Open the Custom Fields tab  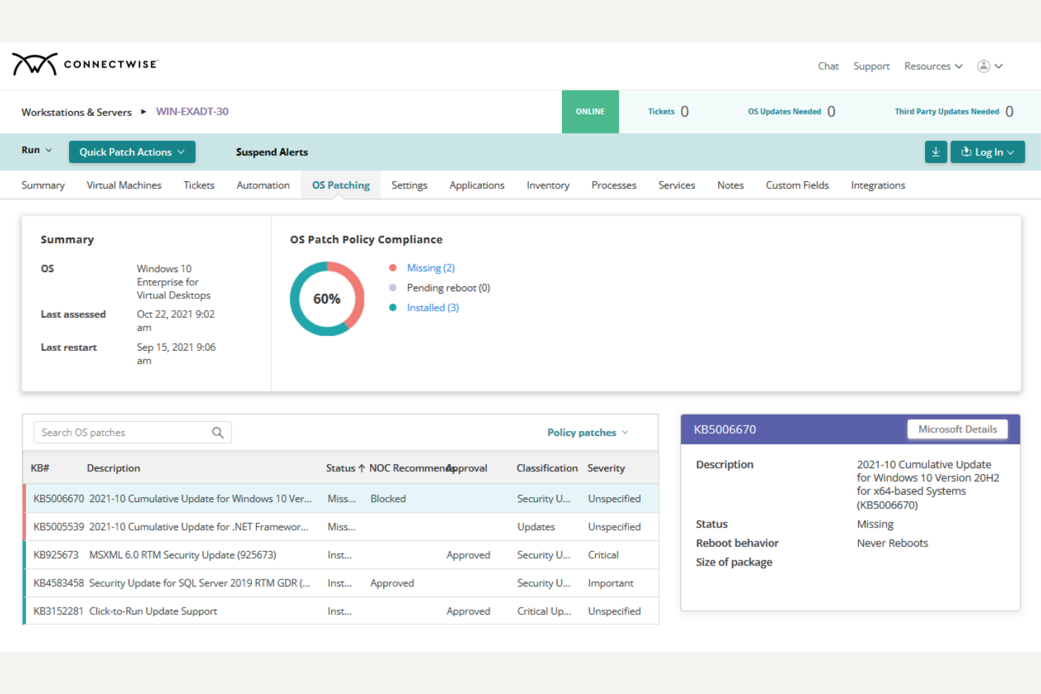click(x=797, y=185)
